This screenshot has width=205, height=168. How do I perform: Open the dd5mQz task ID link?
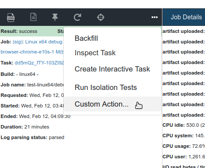coord(39,63)
